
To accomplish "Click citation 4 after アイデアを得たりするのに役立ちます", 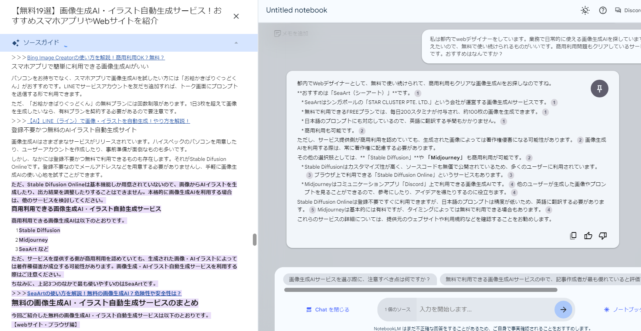I will pyautogui.click(x=514, y=193).
